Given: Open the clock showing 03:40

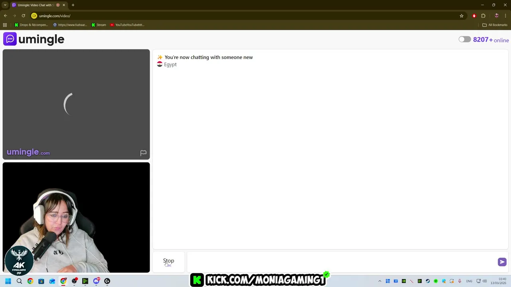Looking at the screenshot, I should tap(499, 281).
